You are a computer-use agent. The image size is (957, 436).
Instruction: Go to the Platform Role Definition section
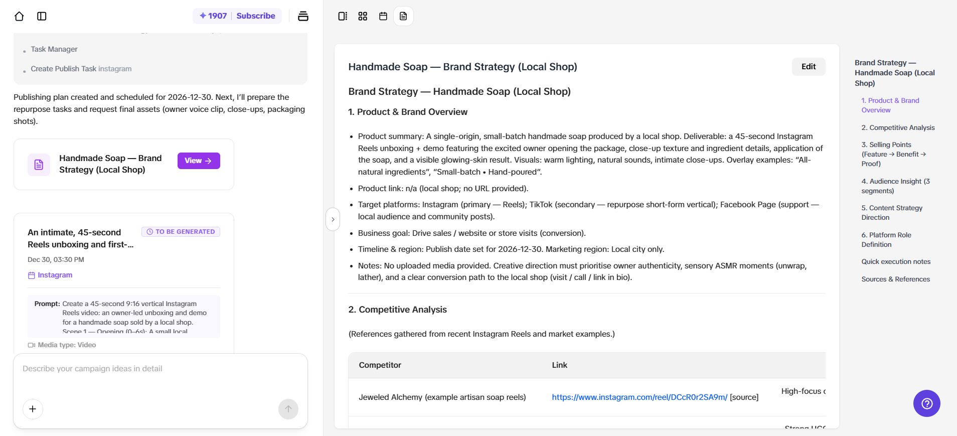click(886, 239)
